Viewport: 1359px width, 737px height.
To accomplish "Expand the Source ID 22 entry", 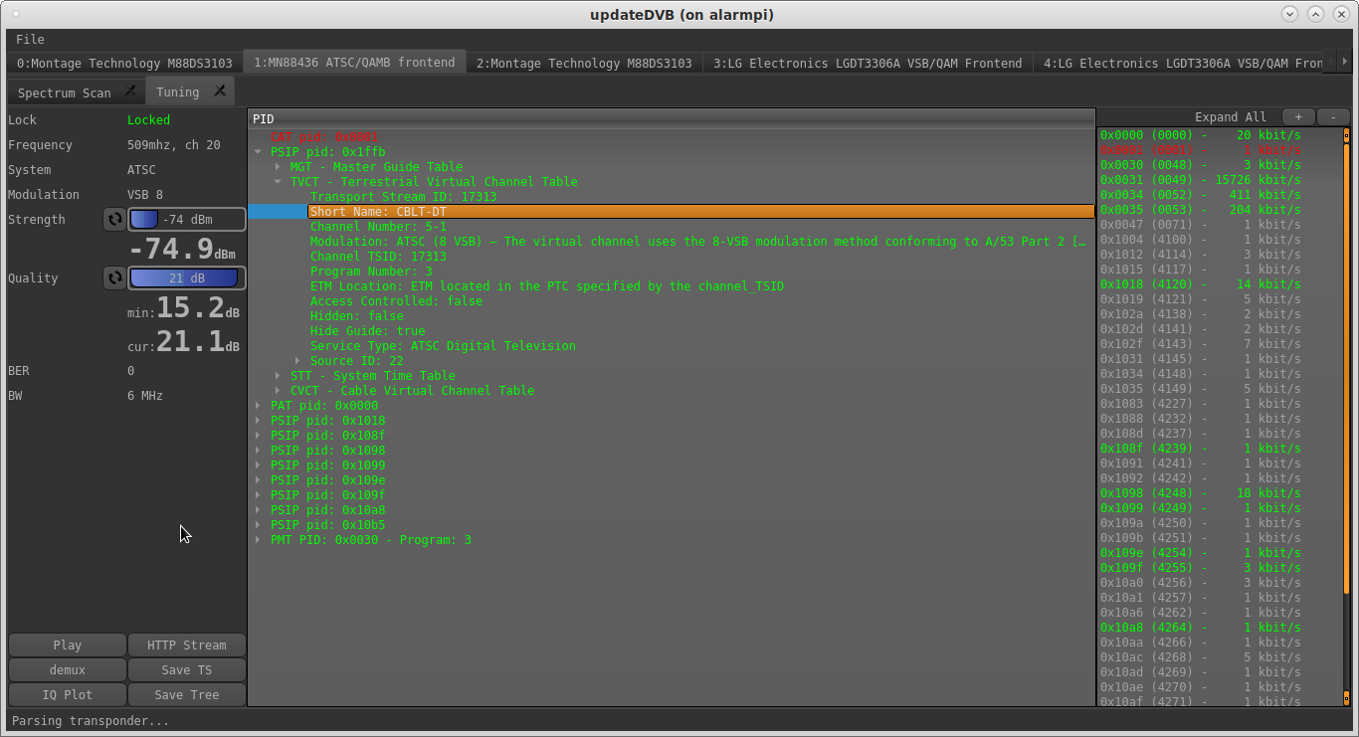I will [x=298, y=361].
